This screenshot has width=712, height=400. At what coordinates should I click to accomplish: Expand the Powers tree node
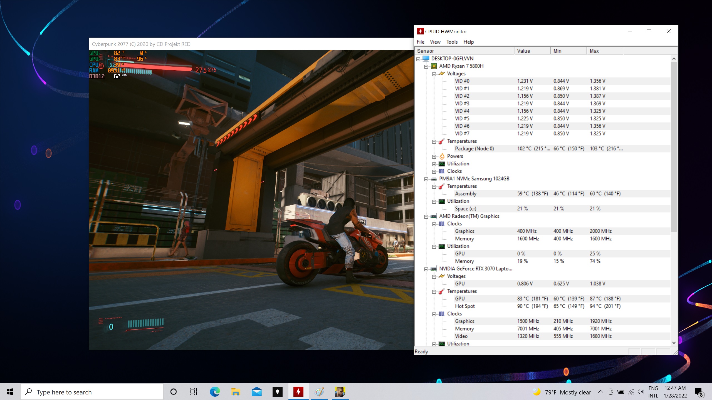(x=434, y=157)
